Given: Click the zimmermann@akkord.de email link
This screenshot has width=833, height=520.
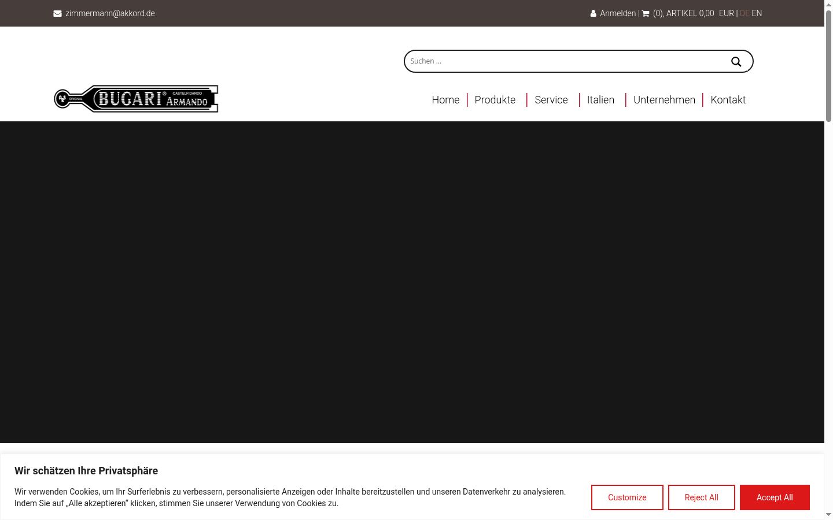Looking at the screenshot, I should tap(110, 13).
